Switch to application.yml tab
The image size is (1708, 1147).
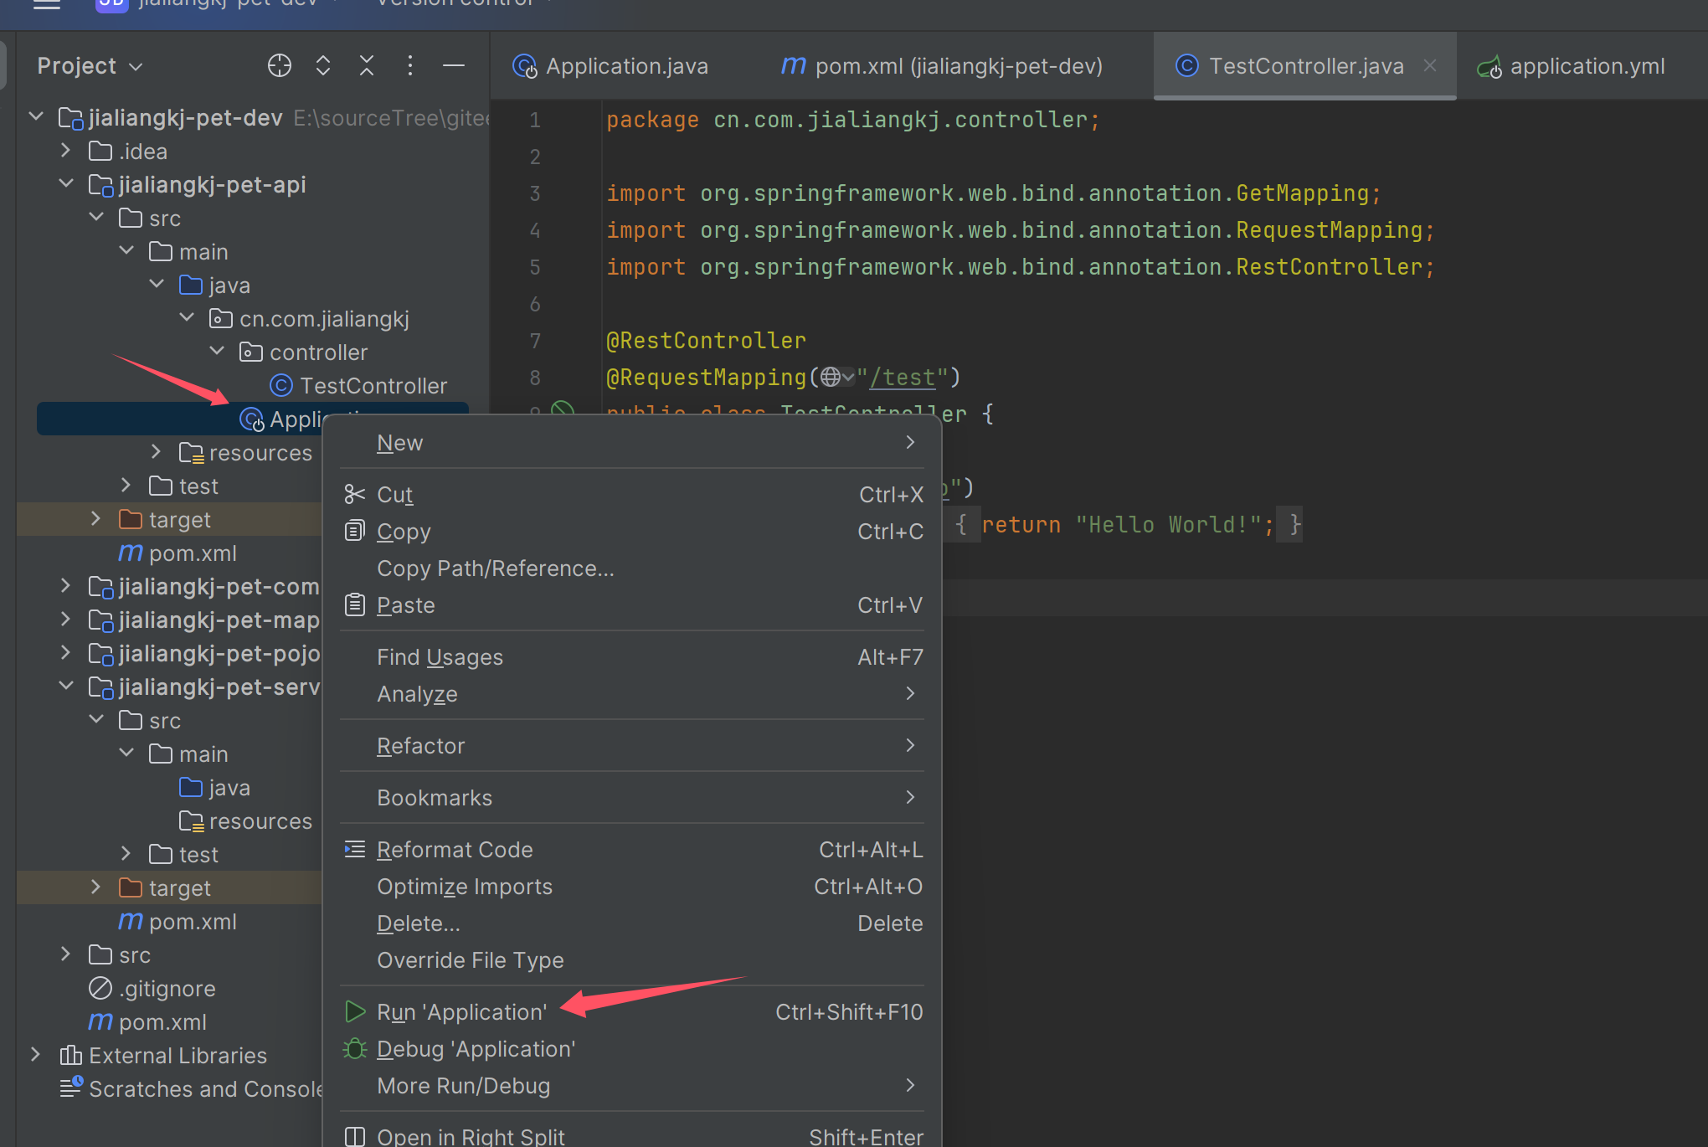(1571, 65)
